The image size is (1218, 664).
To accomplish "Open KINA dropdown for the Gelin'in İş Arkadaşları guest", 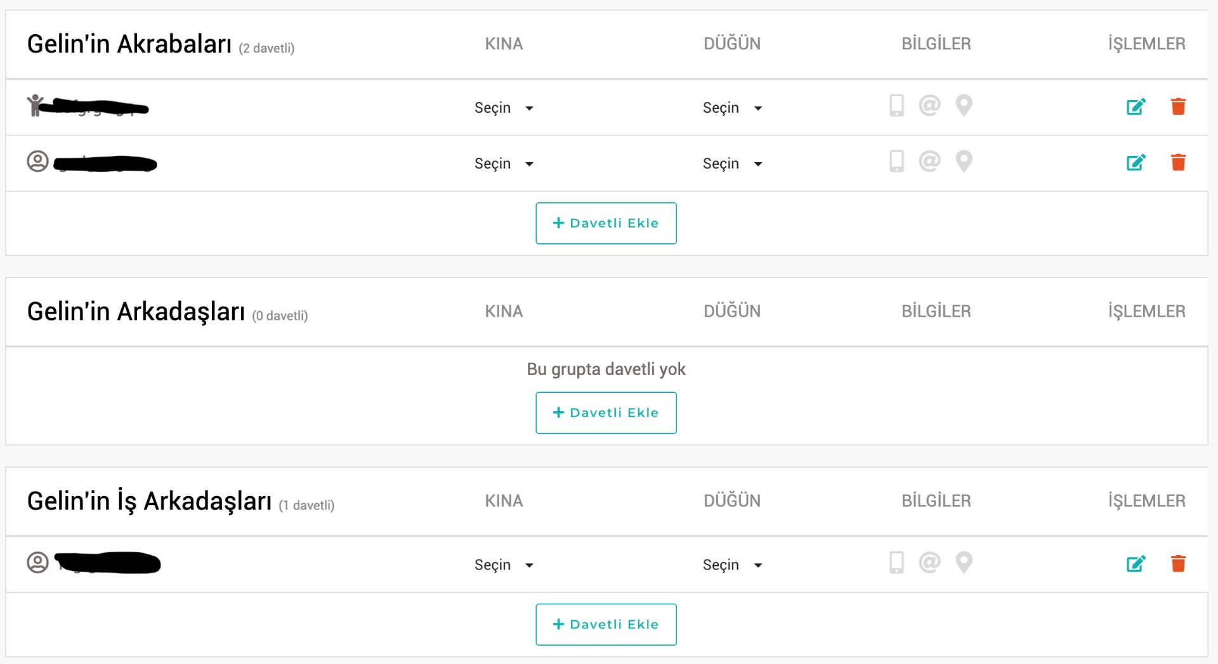I will coord(504,565).
